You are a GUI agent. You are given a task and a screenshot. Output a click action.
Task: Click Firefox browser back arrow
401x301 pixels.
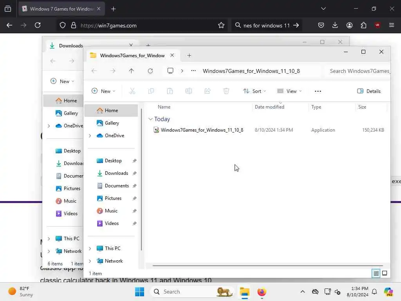[x=9, y=25]
